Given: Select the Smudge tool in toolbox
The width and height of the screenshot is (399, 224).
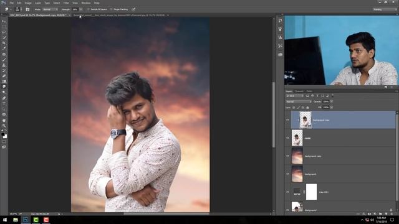Looking at the screenshot, I should 4,87.
